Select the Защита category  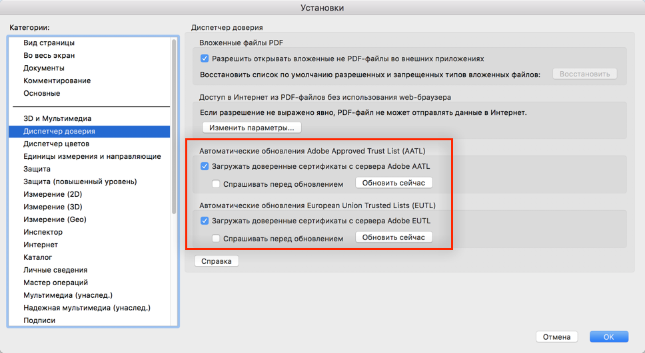point(37,169)
